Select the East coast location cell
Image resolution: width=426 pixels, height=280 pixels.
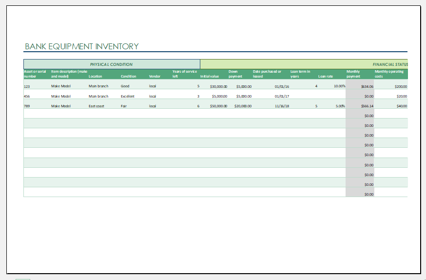(x=96, y=106)
